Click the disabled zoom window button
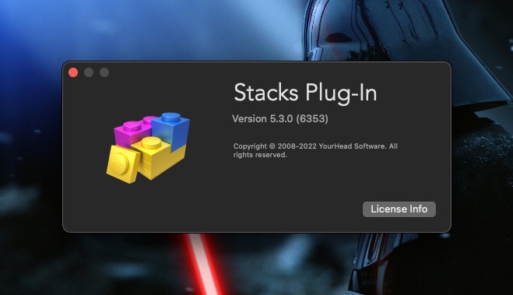This screenshot has height=295, width=513. tap(104, 72)
